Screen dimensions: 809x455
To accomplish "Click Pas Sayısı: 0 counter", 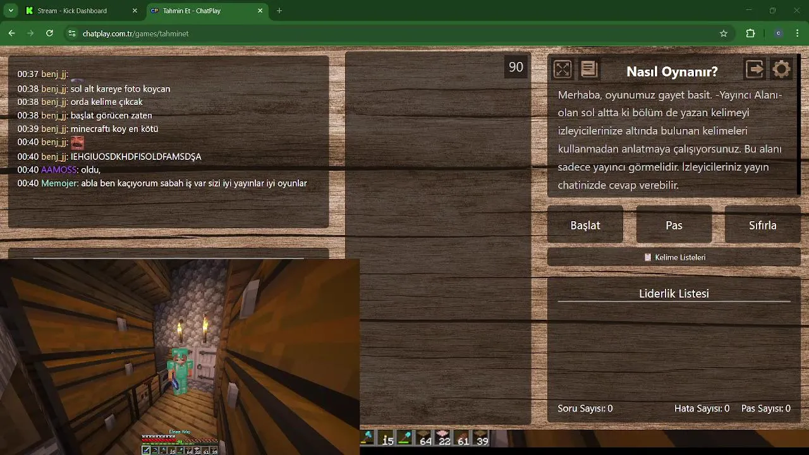I will tap(765, 408).
